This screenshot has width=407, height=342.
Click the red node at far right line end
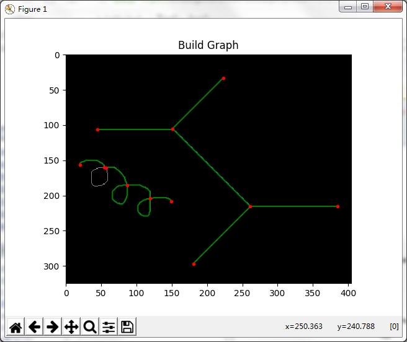coord(338,207)
